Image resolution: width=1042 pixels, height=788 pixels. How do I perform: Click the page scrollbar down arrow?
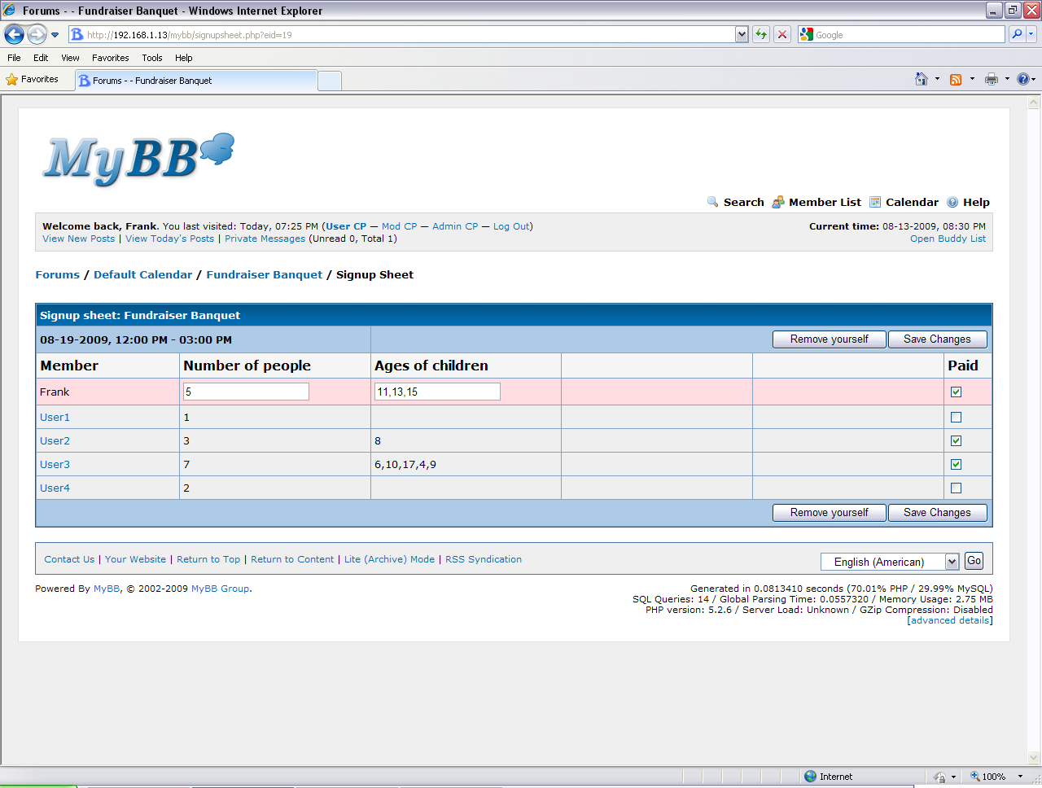tap(1034, 758)
